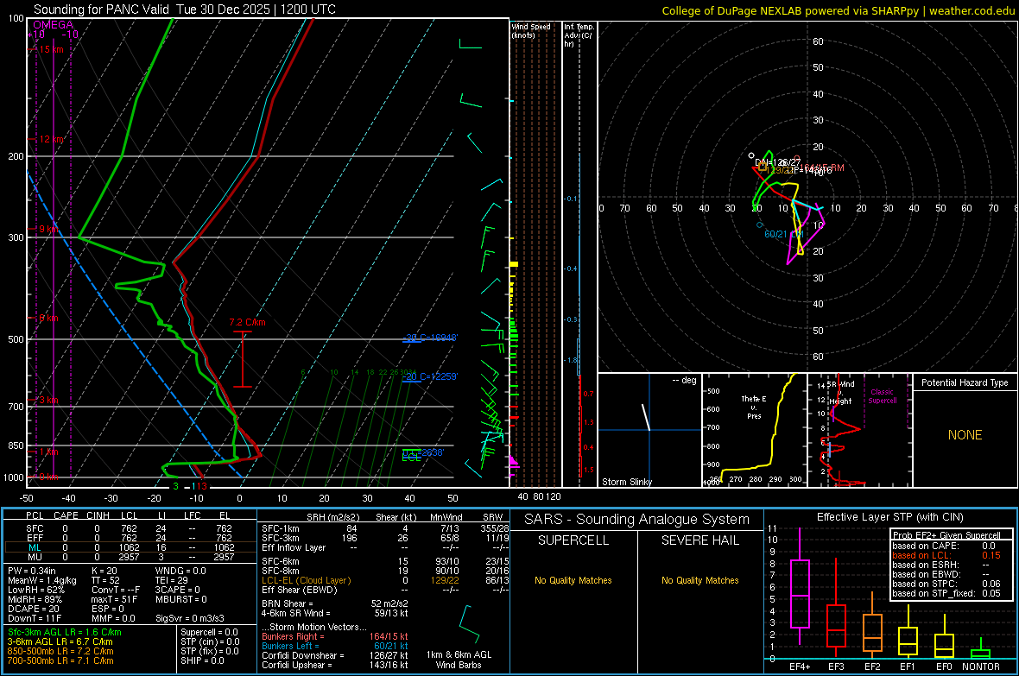Click the red '7.2 C/km' lapse rate label

point(247,322)
